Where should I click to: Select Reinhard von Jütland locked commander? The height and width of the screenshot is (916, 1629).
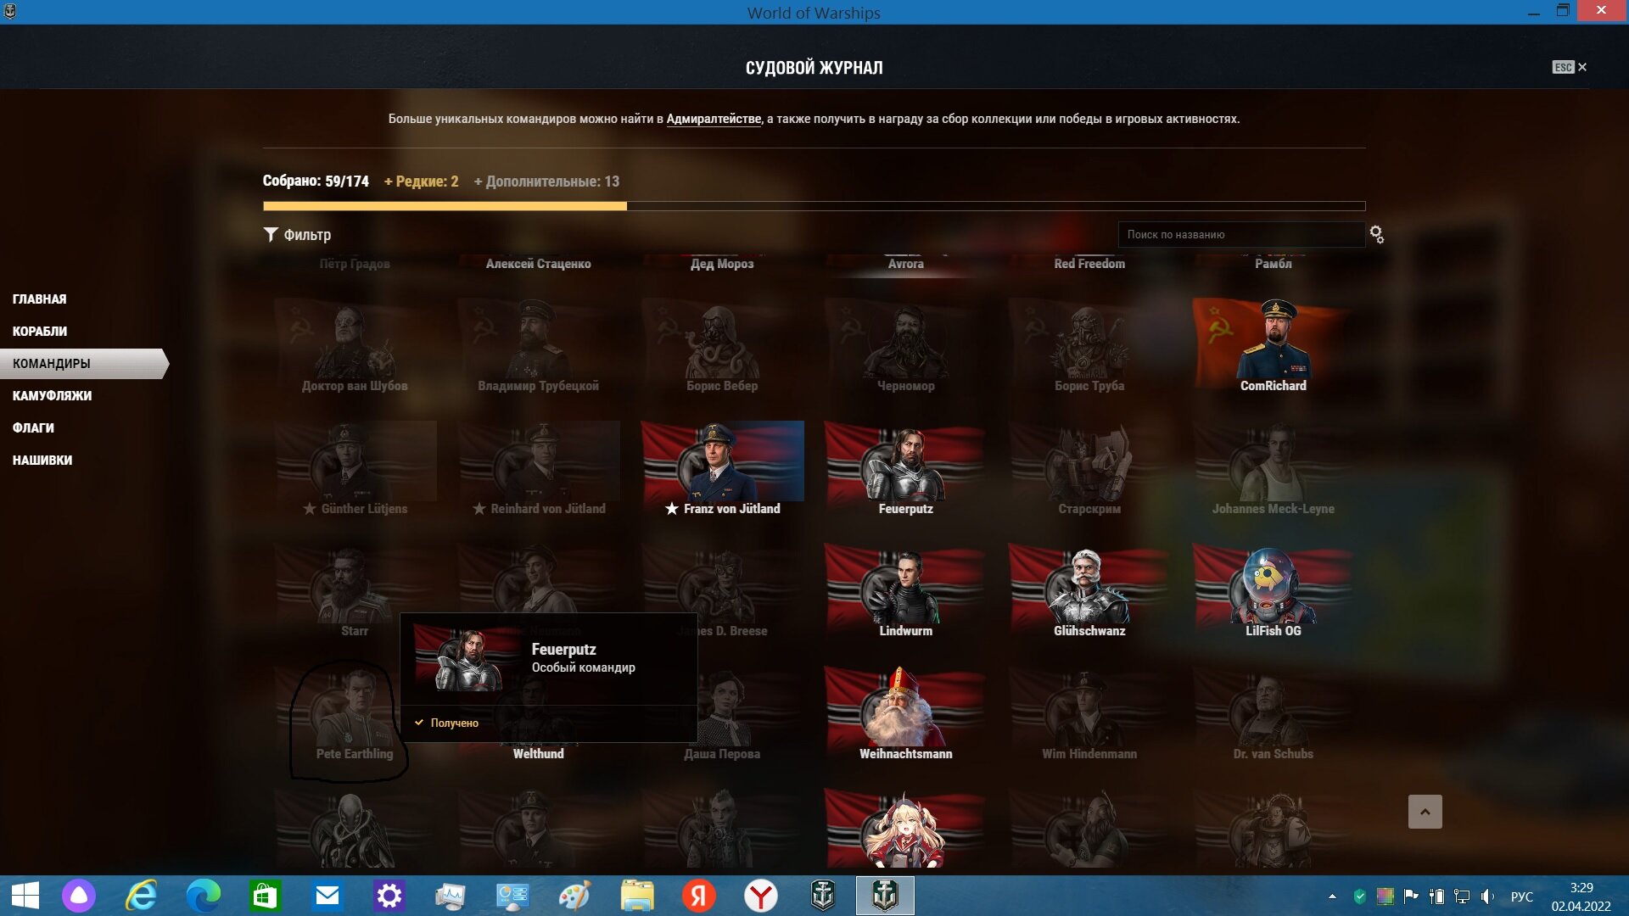click(x=539, y=468)
